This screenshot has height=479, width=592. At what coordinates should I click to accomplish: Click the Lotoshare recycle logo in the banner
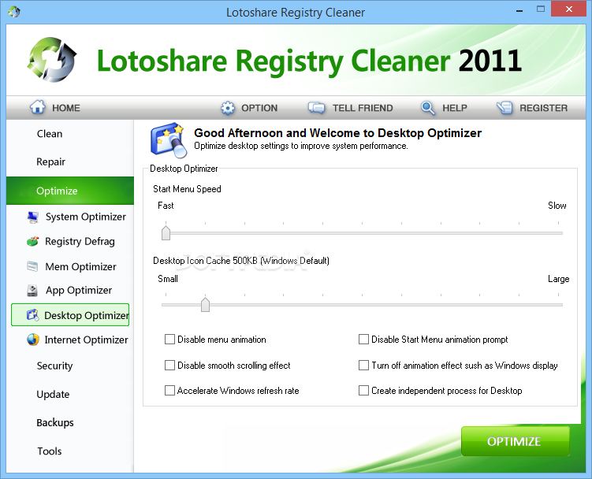[52, 60]
